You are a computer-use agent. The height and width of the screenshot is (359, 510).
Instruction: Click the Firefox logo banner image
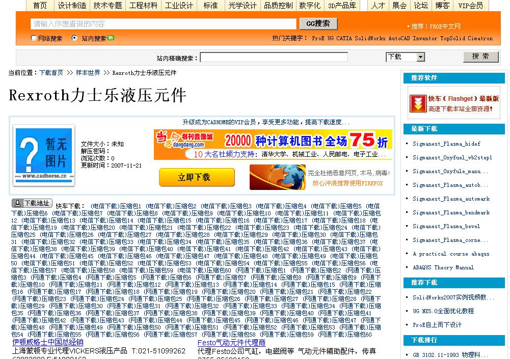278,177
